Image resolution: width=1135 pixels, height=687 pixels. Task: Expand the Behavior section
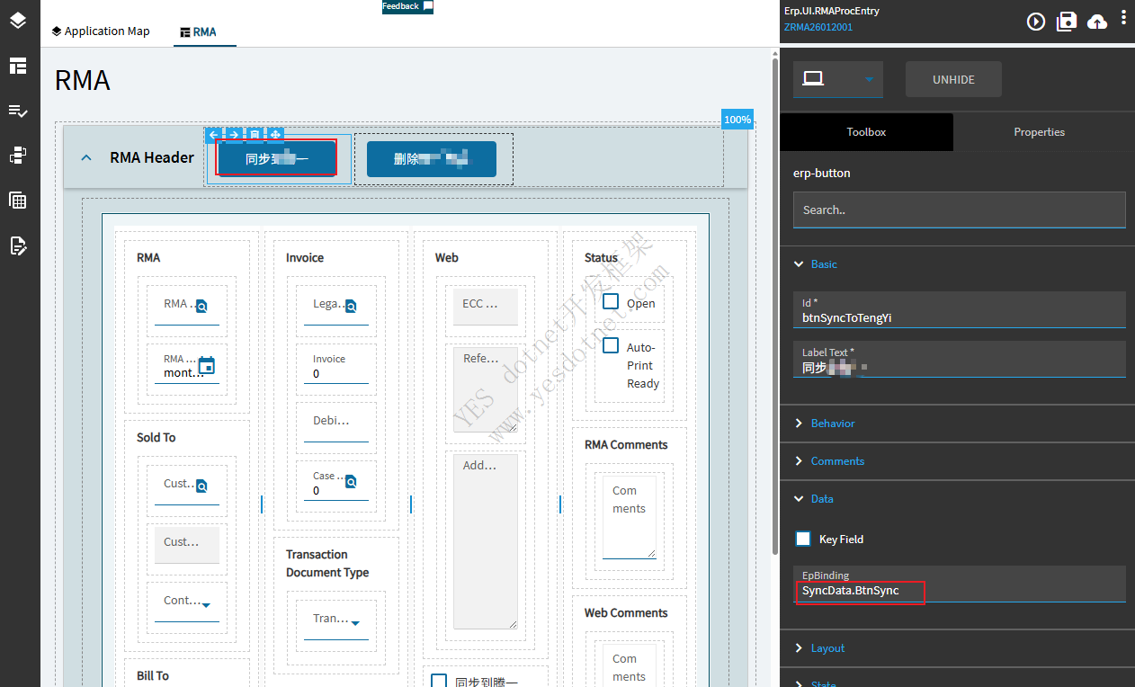(x=832, y=423)
